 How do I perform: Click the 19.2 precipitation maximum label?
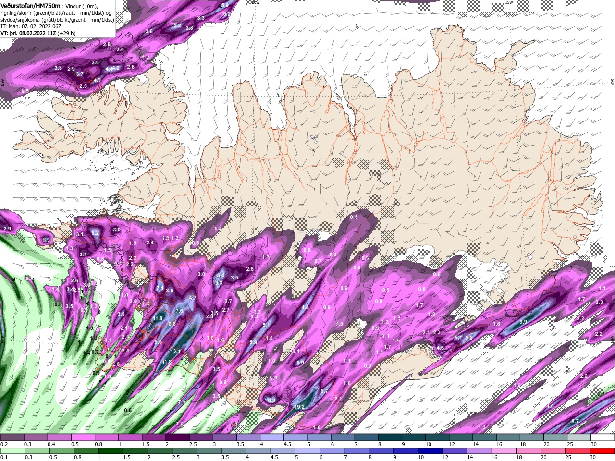tap(299, 407)
